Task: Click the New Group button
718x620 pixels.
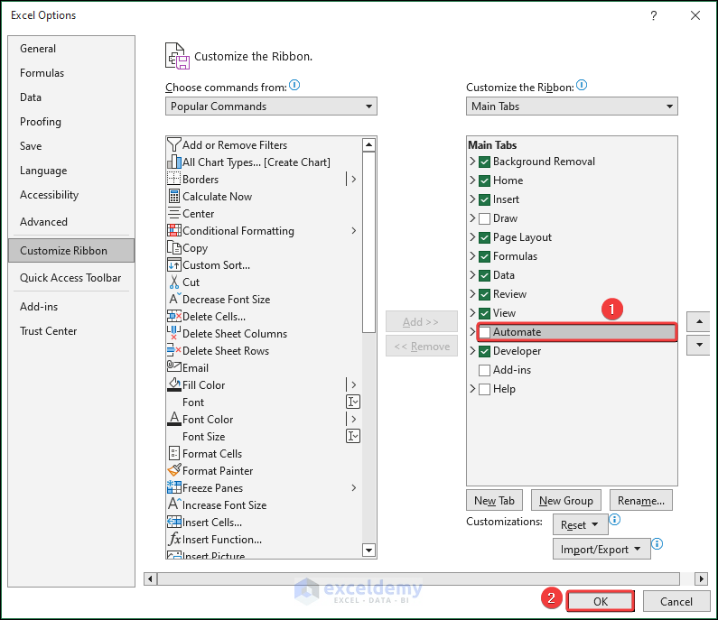Action: tap(566, 500)
